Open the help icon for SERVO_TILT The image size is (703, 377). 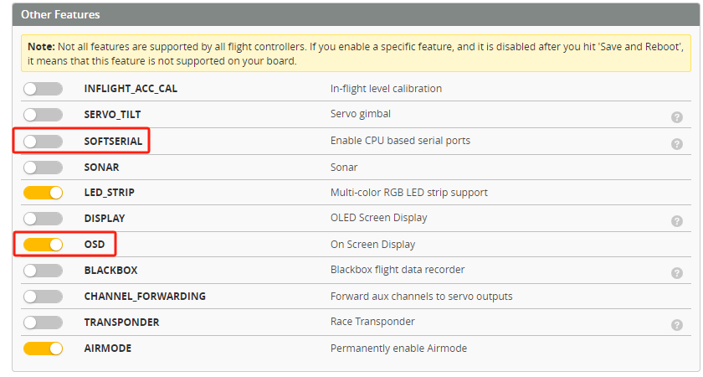pyautogui.click(x=677, y=117)
